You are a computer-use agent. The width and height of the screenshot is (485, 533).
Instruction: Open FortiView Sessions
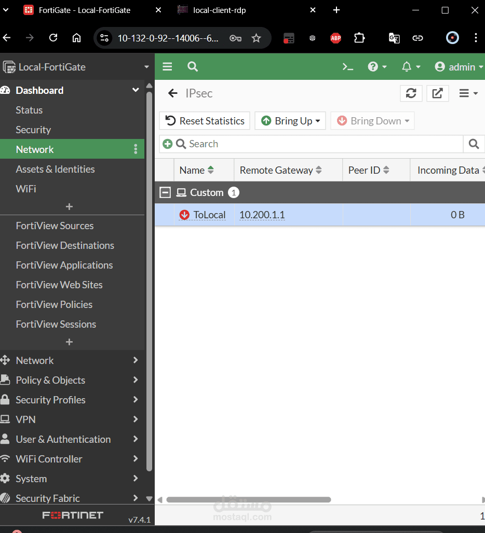(56, 324)
